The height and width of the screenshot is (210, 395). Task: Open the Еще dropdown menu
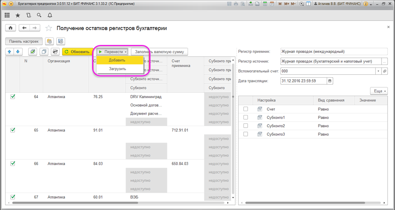(x=379, y=91)
